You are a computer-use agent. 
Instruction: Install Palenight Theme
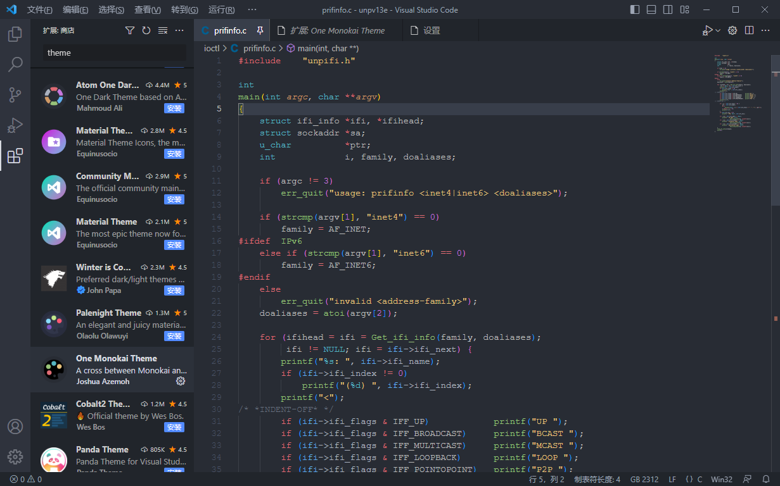pyautogui.click(x=174, y=336)
